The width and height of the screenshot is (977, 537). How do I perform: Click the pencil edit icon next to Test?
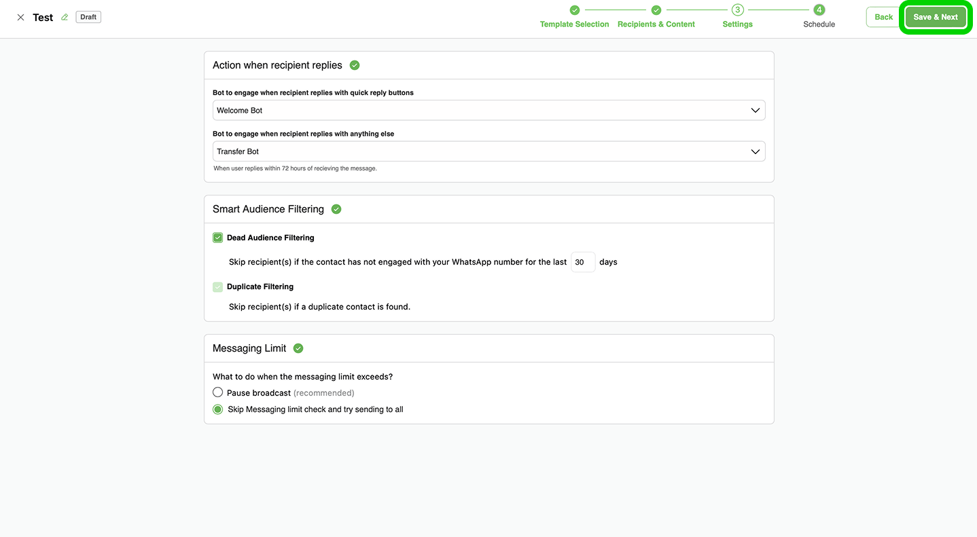tap(65, 18)
